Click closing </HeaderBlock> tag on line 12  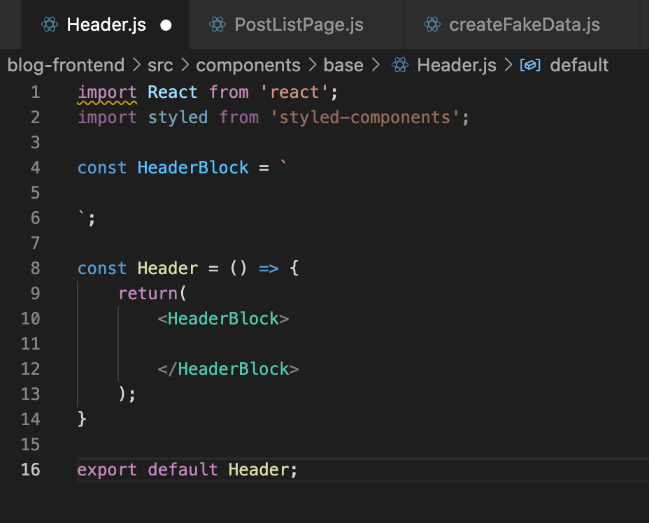[x=228, y=369]
